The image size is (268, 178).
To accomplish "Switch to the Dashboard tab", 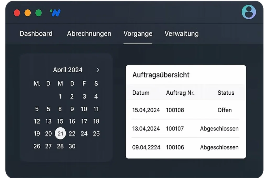I will coord(36,34).
